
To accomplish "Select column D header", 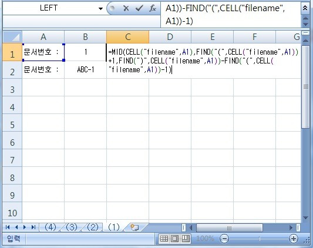I will click(170, 37).
